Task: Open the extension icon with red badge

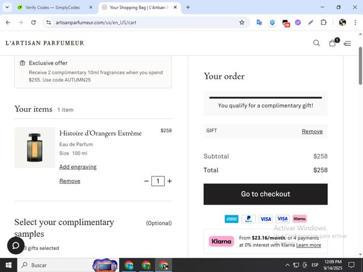Action: [x=286, y=23]
